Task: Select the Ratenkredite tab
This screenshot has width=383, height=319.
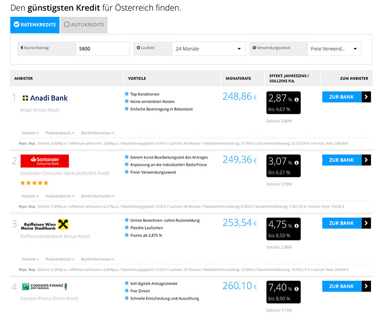Action: click(x=34, y=25)
